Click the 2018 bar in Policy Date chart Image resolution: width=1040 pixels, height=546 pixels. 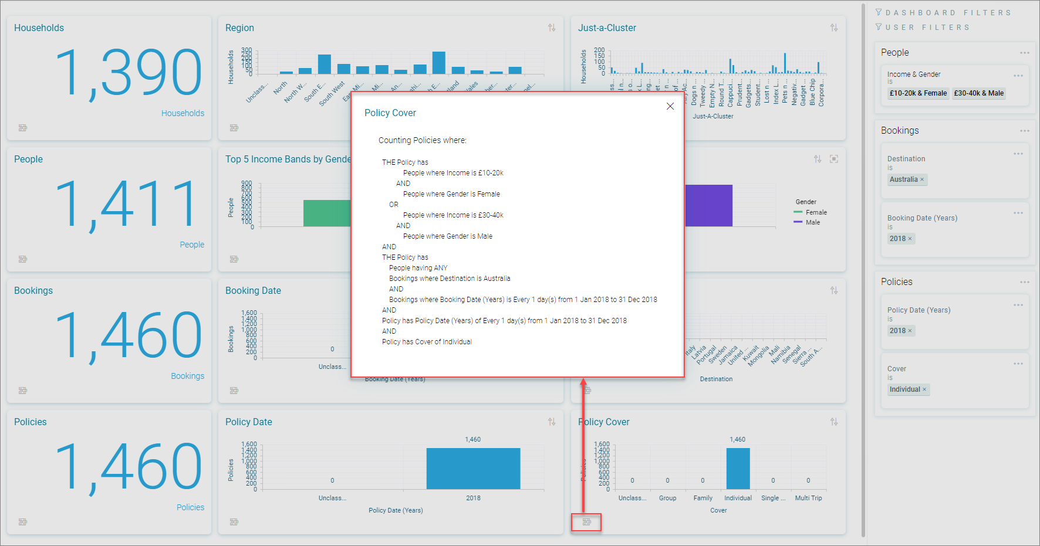point(473,468)
